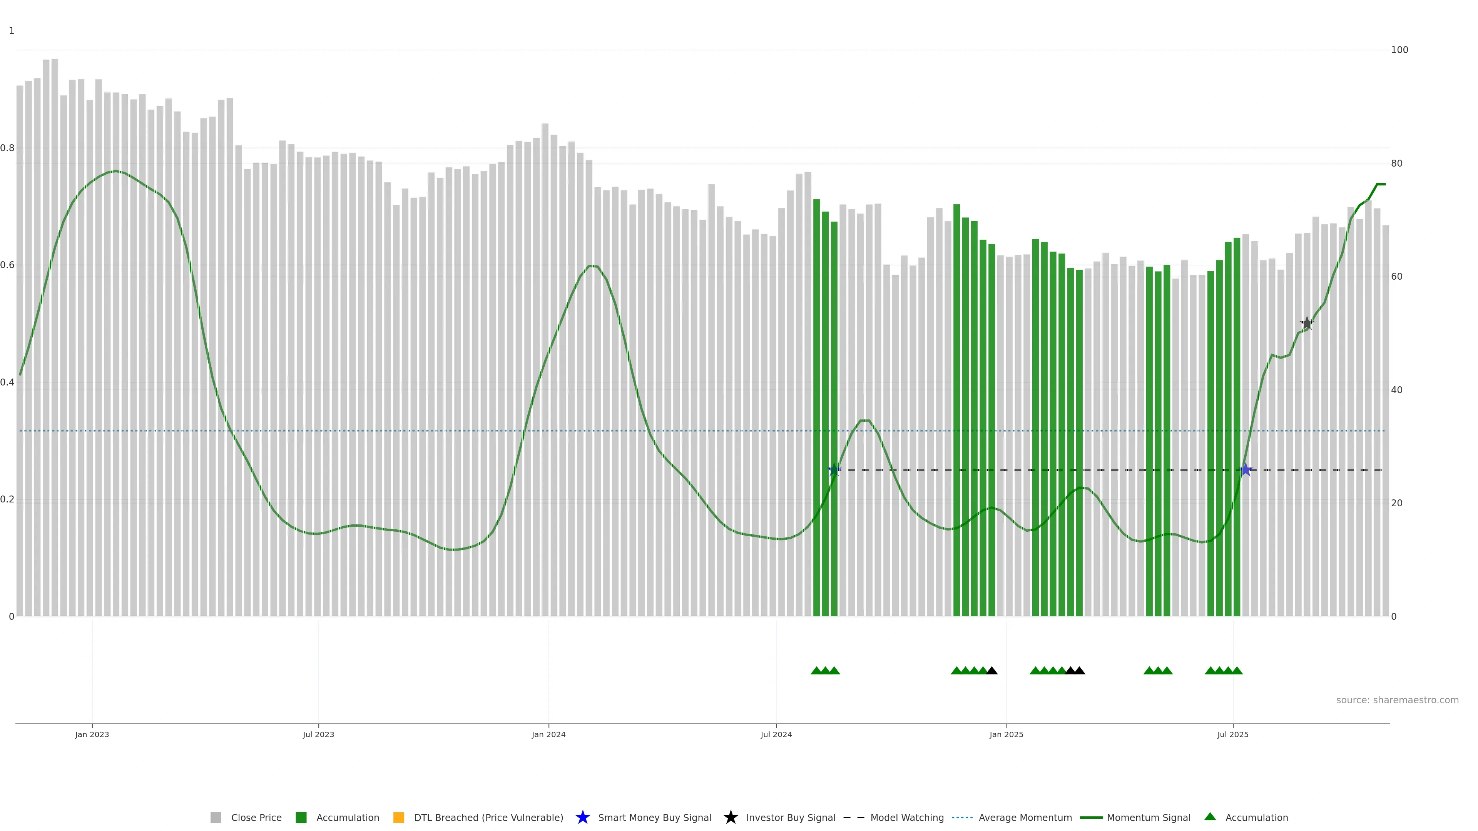
Task: Toggle the Momentum Signal legend entry
Action: tap(1148, 817)
